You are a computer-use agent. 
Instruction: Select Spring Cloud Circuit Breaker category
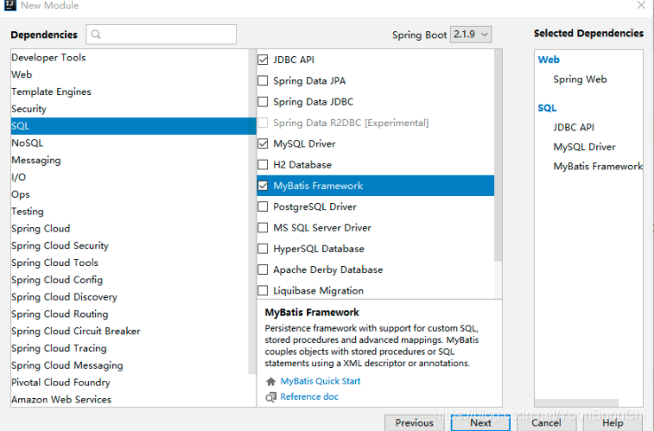pos(130,331)
